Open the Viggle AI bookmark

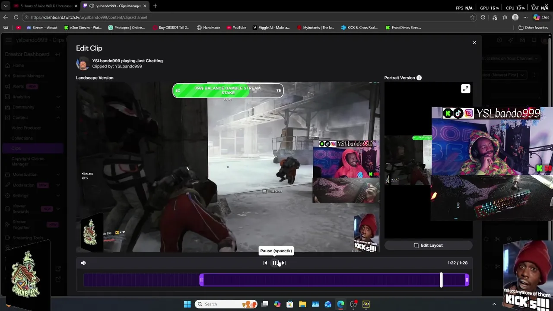click(271, 28)
